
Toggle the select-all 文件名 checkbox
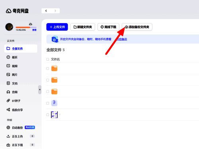(x=48, y=59)
